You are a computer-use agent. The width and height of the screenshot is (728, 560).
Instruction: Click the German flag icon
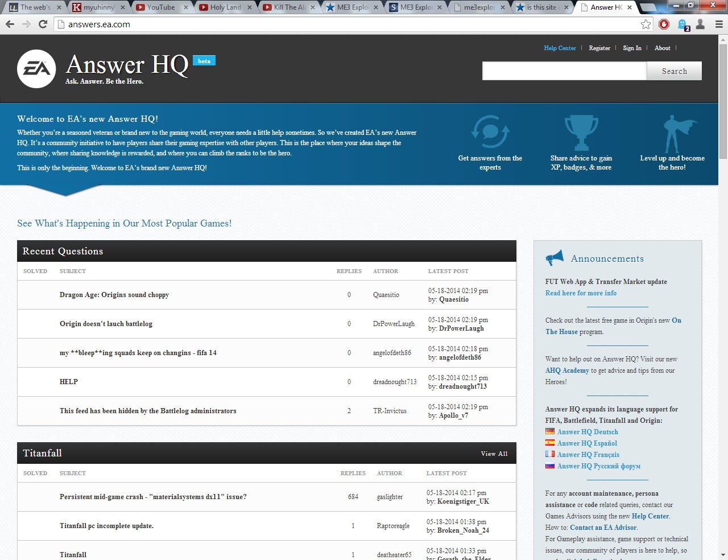(550, 431)
